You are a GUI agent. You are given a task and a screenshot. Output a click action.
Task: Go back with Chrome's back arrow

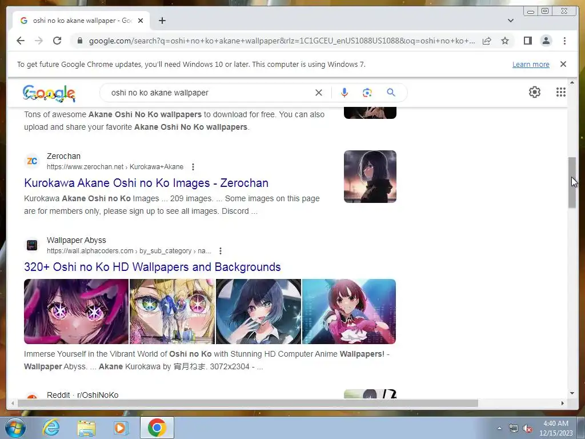click(x=21, y=41)
